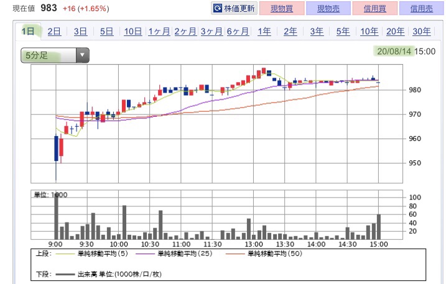Switch to the 3日 chart range

click(80, 31)
